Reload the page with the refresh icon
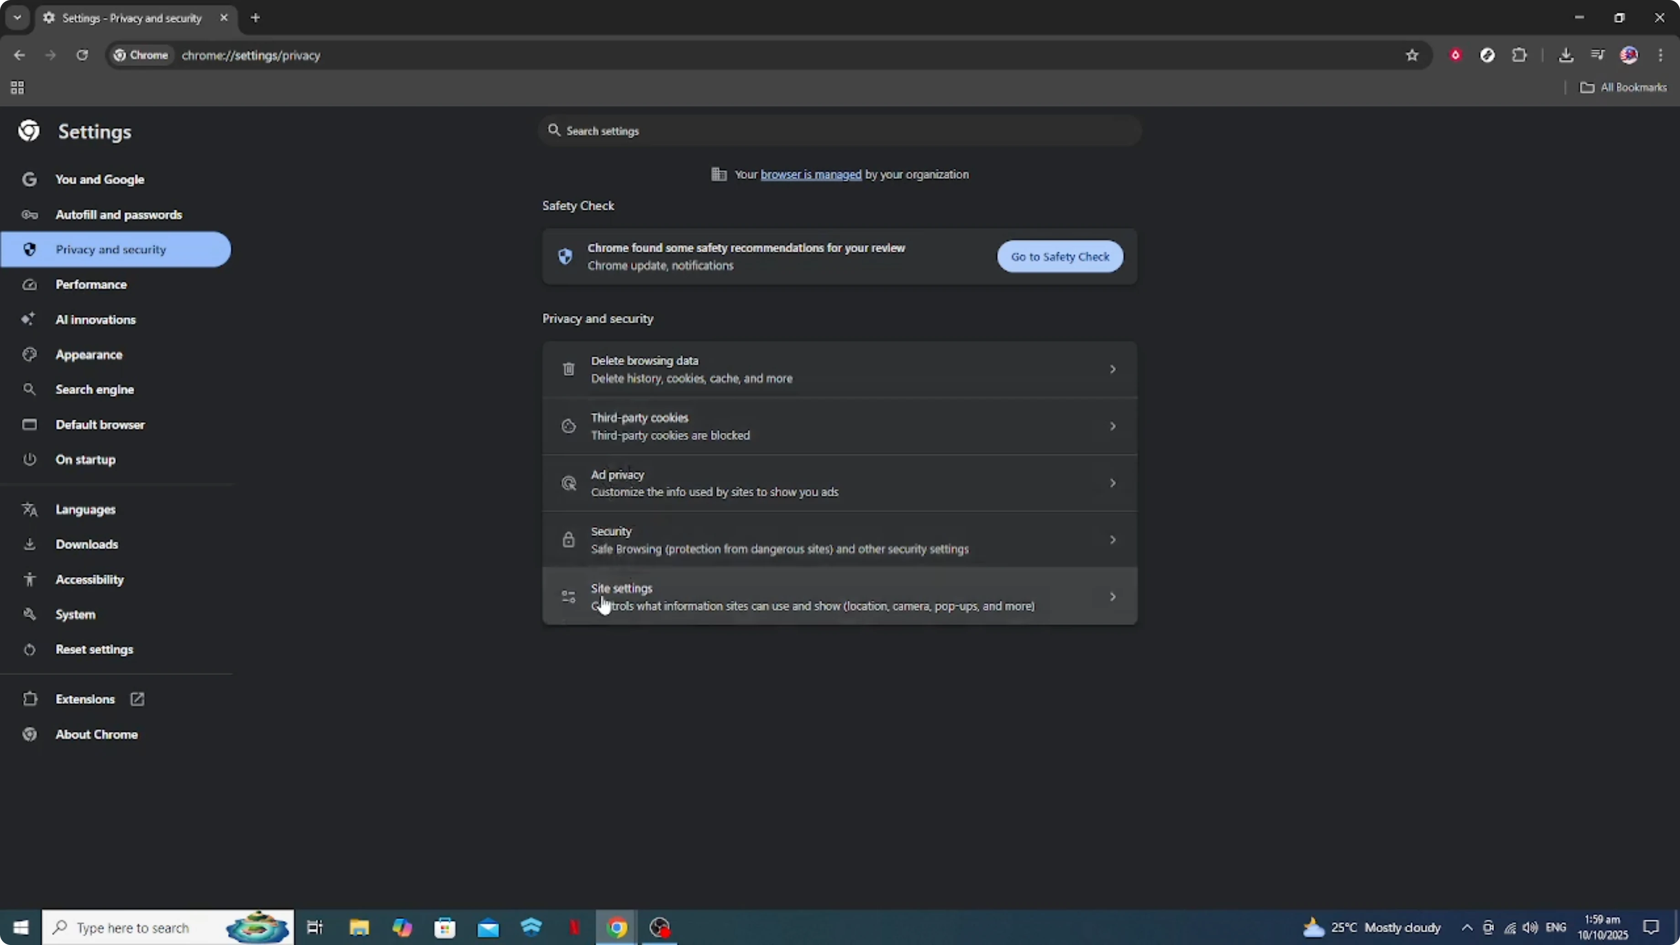Image resolution: width=1680 pixels, height=945 pixels. [x=82, y=55]
